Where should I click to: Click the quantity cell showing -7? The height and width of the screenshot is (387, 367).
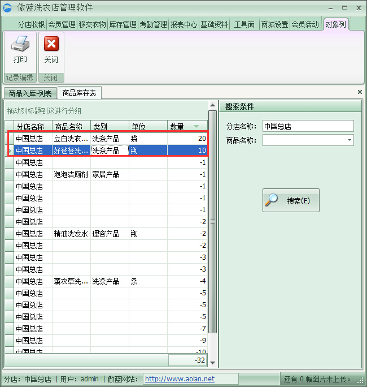click(x=187, y=328)
